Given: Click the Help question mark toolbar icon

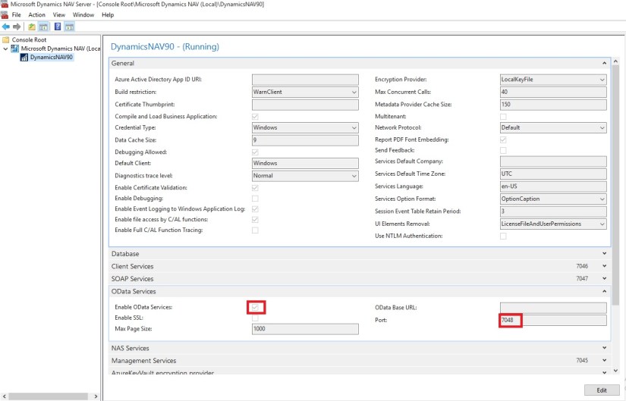Looking at the screenshot, I should (x=58, y=27).
